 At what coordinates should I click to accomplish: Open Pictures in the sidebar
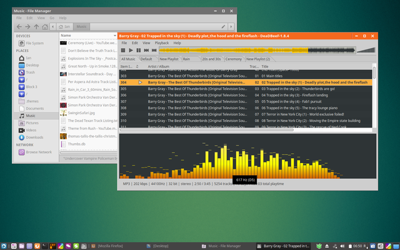(x=29, y=123)
